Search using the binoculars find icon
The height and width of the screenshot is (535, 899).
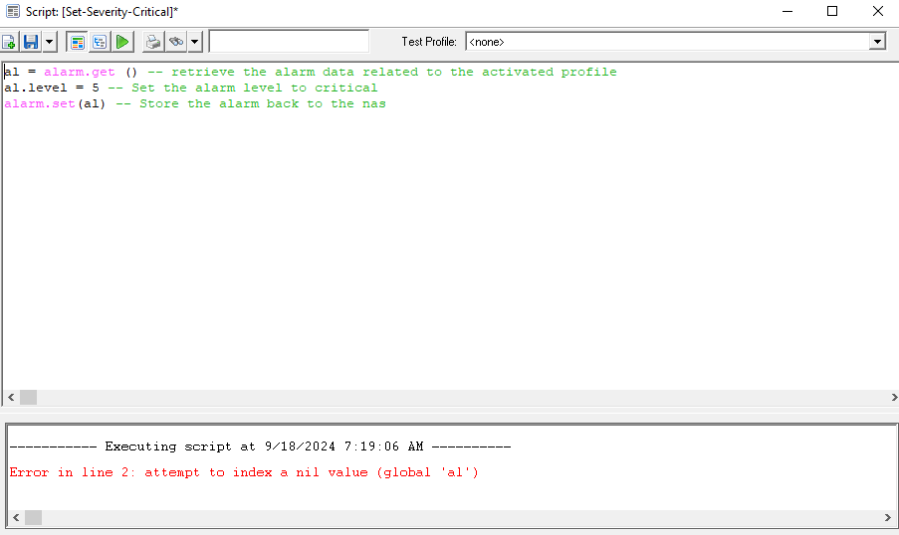tap(176, 42)
